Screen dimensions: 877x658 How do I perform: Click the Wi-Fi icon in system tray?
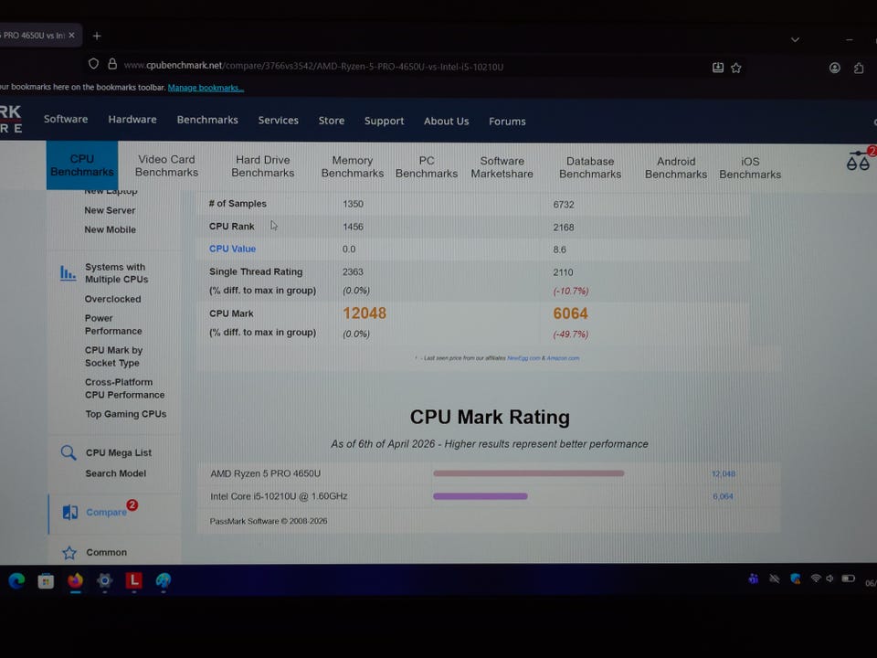pos(816,578)
